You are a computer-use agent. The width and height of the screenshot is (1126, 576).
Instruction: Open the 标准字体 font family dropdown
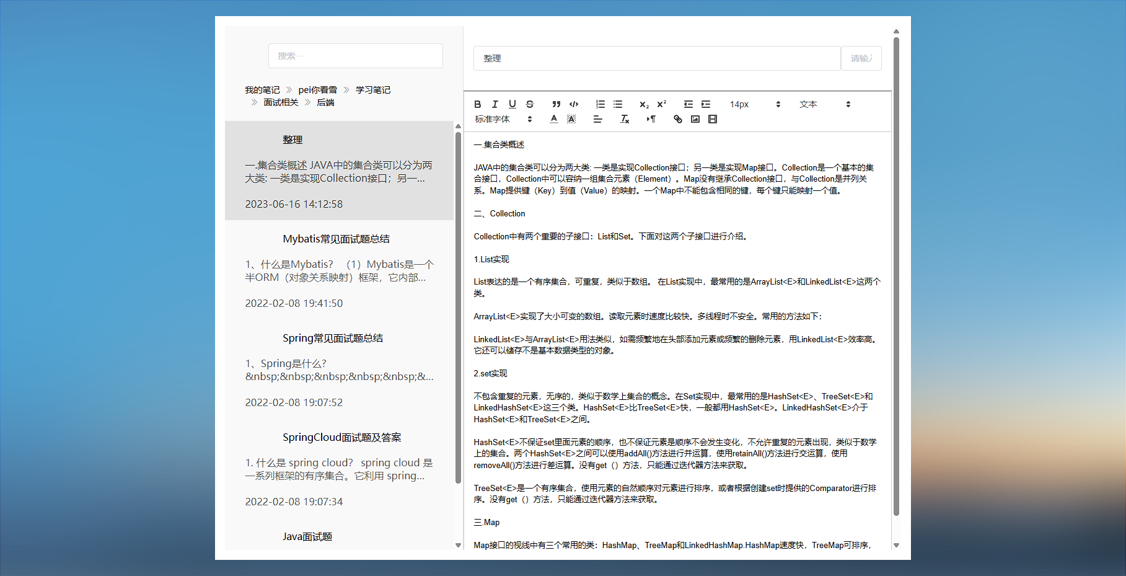pyautogui.click(x=503, y=119)
